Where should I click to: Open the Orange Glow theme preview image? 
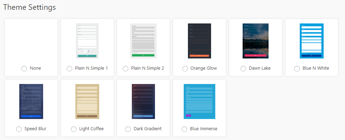[x=199, y=41]
